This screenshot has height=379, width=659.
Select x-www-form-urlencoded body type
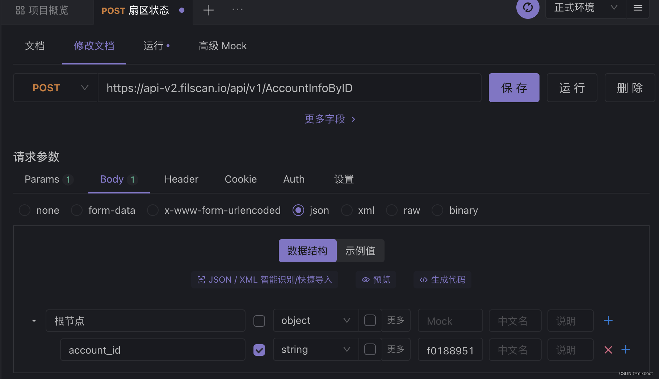click(x=153, y=210)
